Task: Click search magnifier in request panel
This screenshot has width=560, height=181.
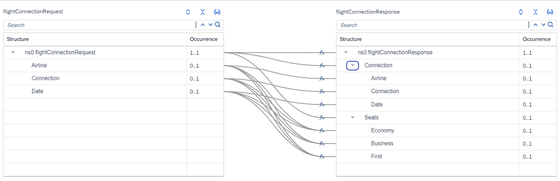Action: [x=218, y=25]
